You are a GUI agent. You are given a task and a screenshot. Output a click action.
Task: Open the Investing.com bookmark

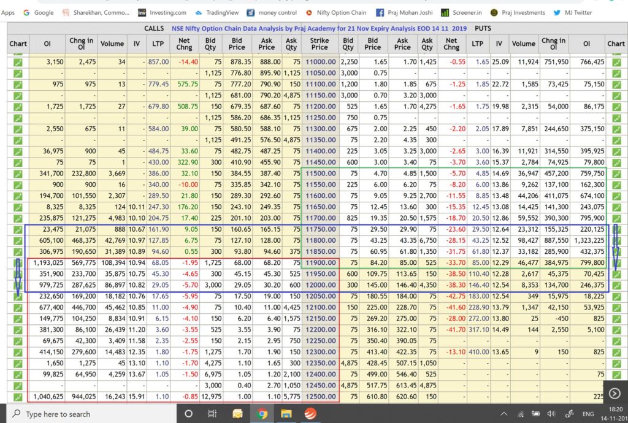(161, 12)
